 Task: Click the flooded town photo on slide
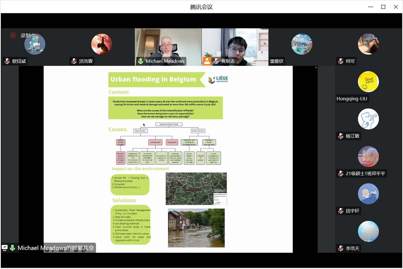click(196, 228)
